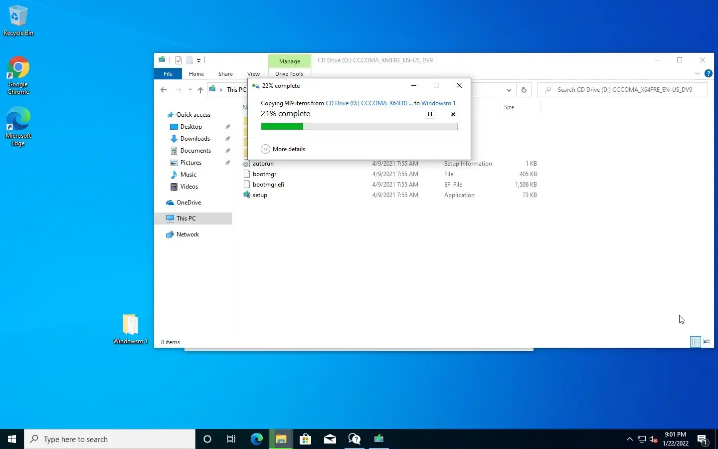The height and width of the screenshot is (449, 718).
Task: Switch to the View ribbon tab
Action: pyautogui.click(x=253, y=74)
